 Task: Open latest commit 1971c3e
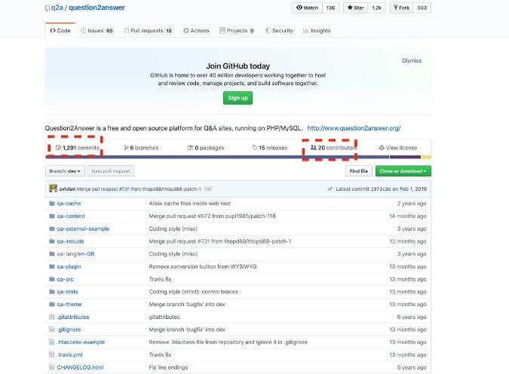pyautogui.click(x=381, y=189)
